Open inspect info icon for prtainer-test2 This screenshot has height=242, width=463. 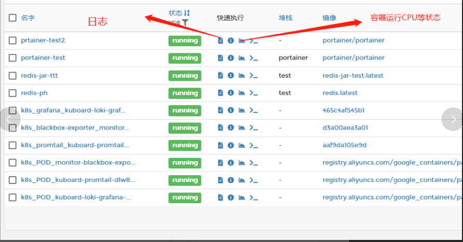[231, 40]
